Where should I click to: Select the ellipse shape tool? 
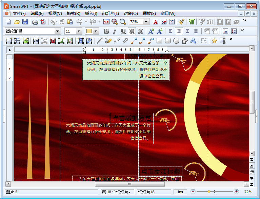pyautogui.click(x=176, y=41)
